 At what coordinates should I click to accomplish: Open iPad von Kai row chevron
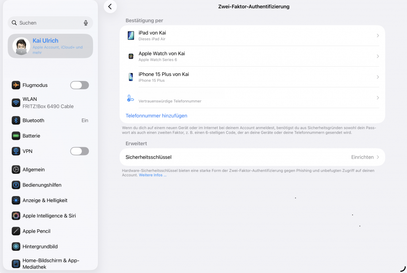(378, 36)
